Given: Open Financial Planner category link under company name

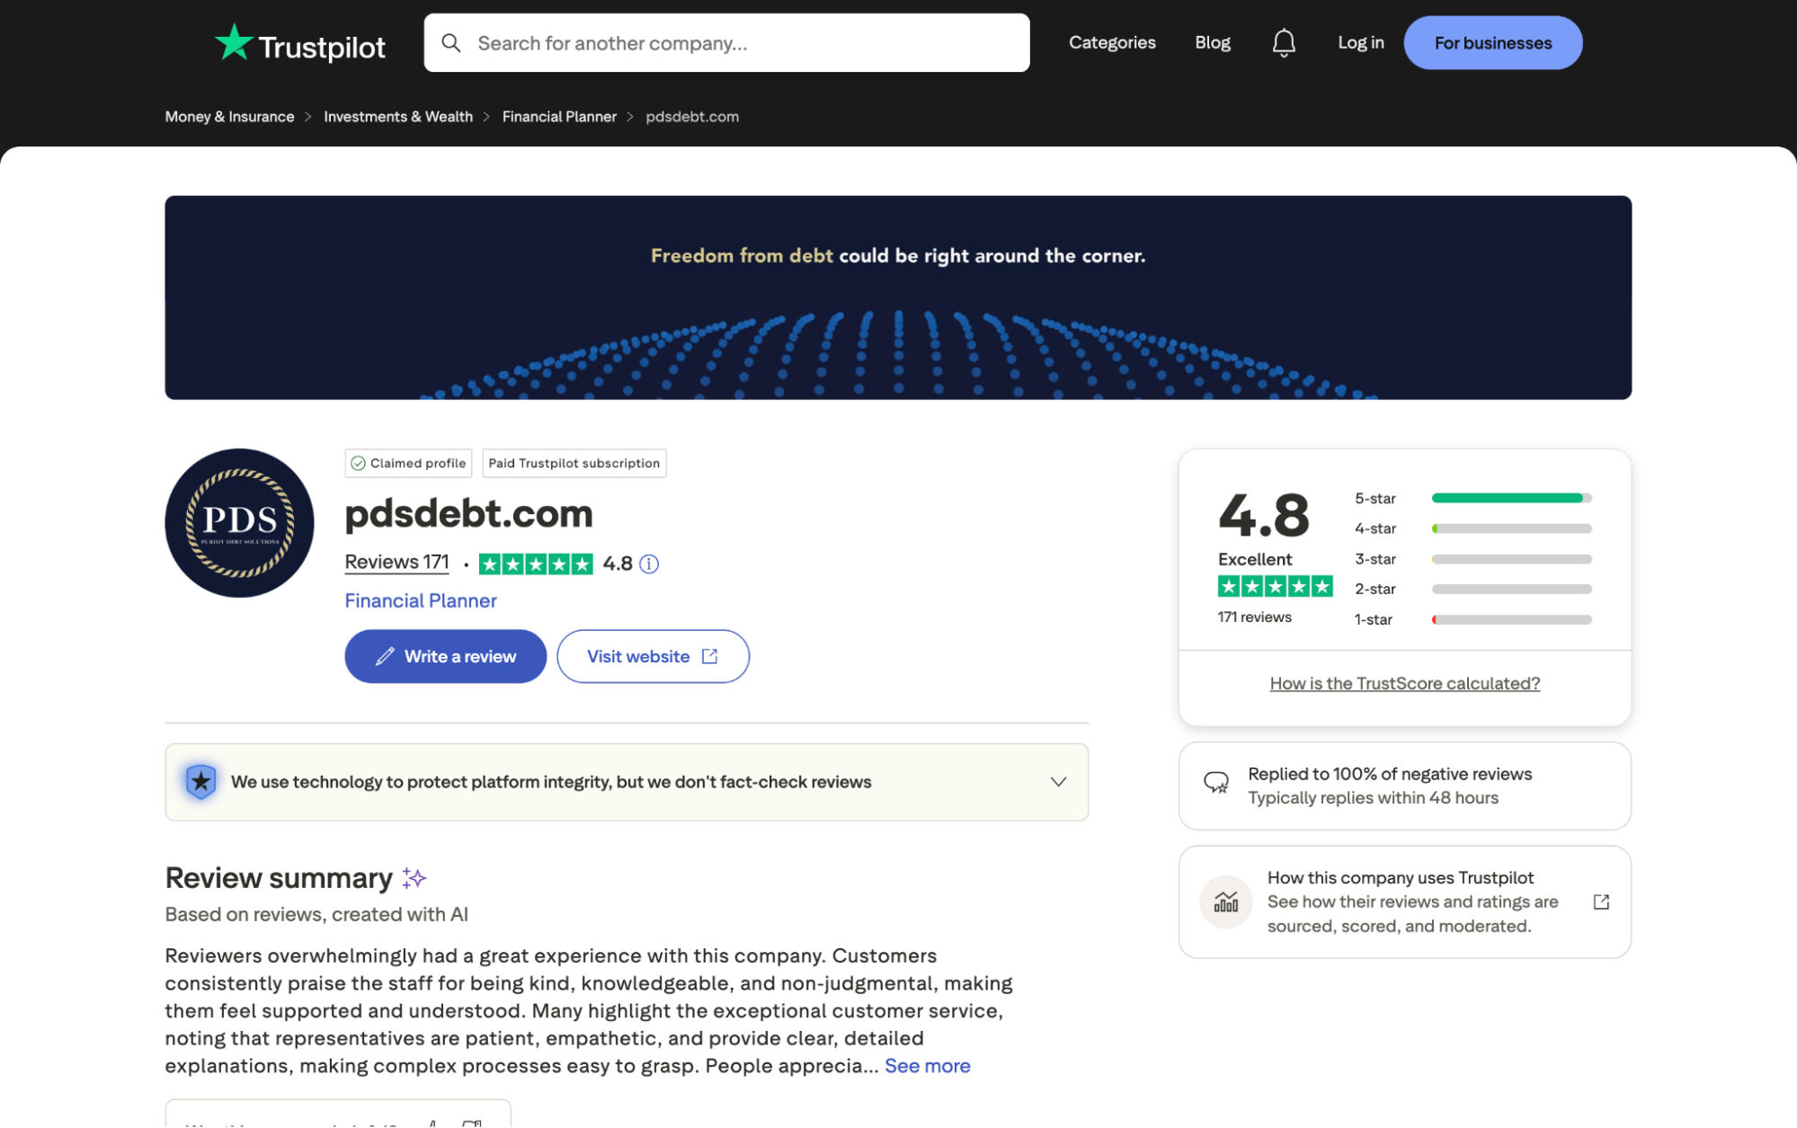Looking at the screenshot, I should [421, 601].
